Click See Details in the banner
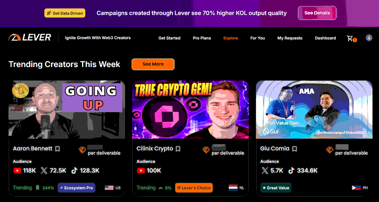 (x=317, y=13)
